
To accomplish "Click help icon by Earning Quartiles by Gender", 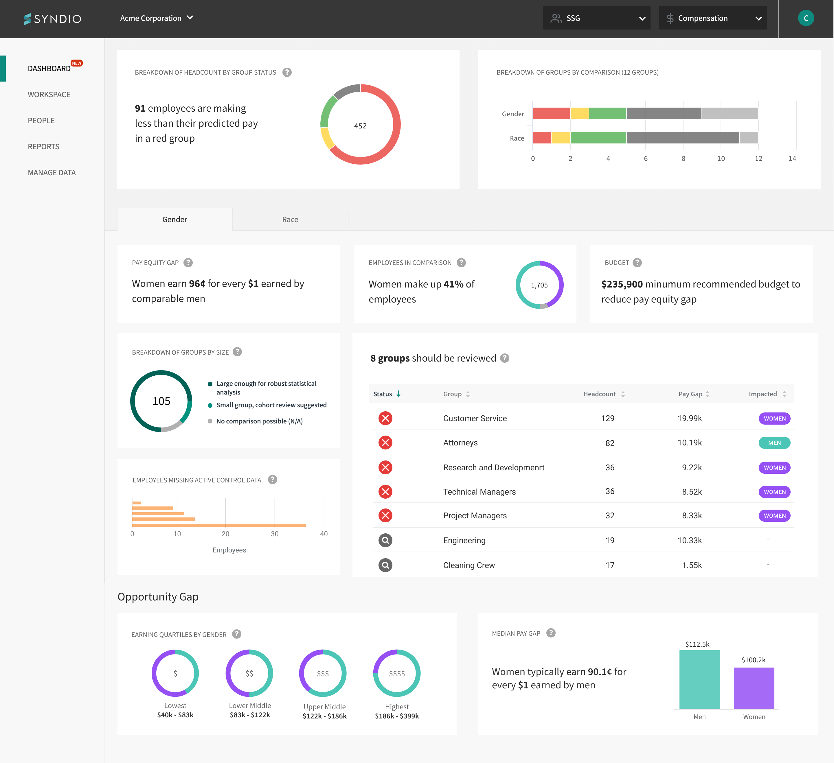I will click(237, 634).
